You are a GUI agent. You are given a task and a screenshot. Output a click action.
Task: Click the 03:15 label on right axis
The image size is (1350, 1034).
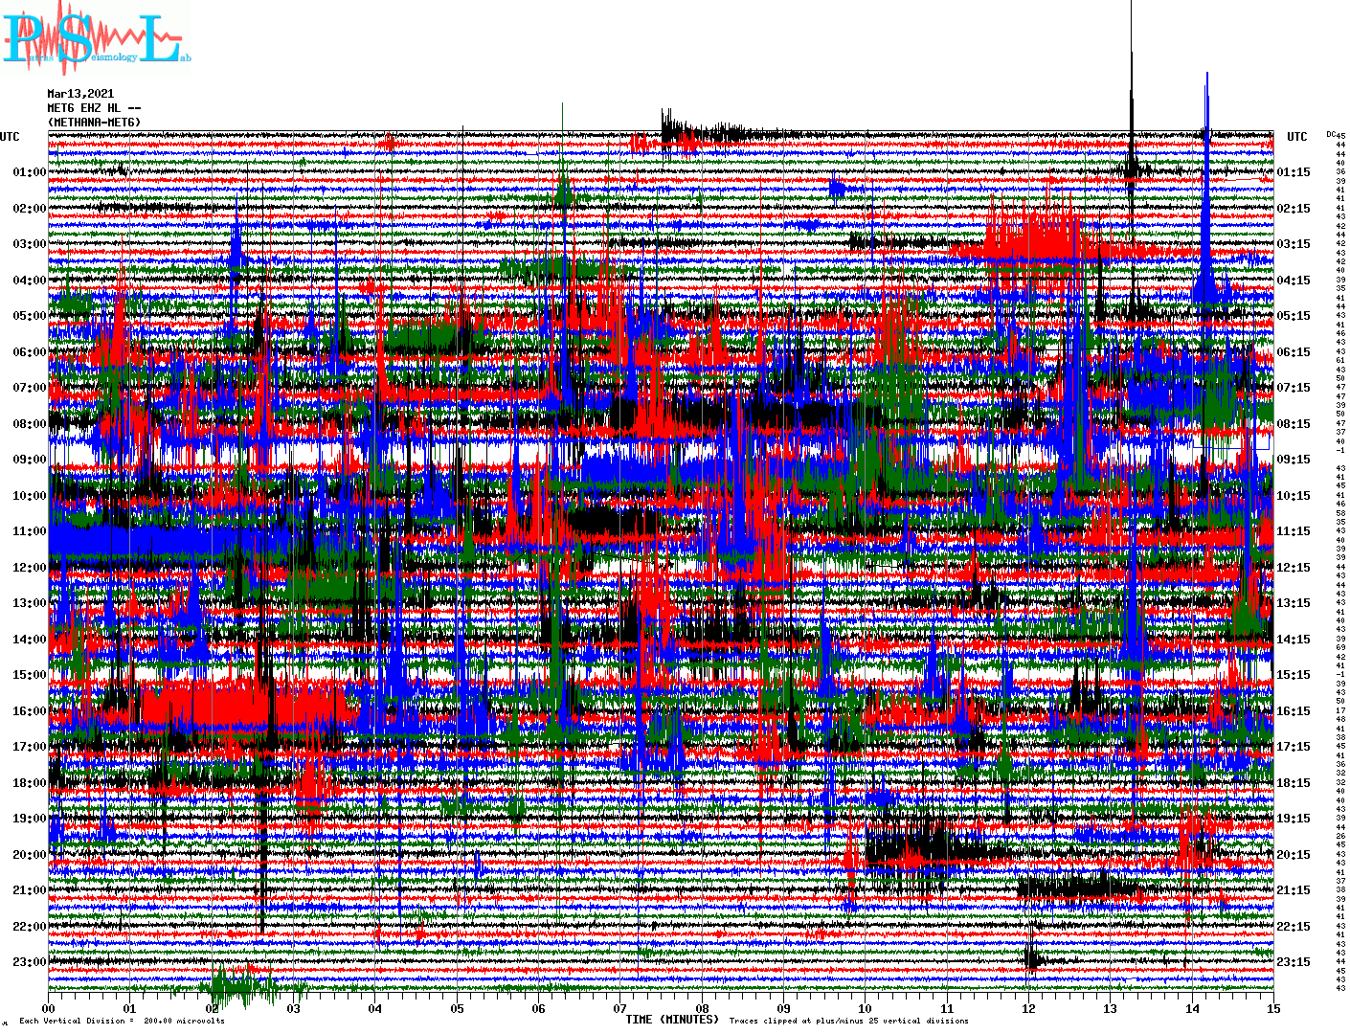(1294, 244)
